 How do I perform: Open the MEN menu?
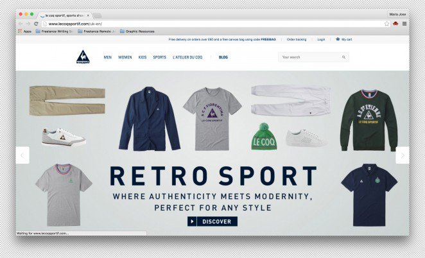coord(108,57)
